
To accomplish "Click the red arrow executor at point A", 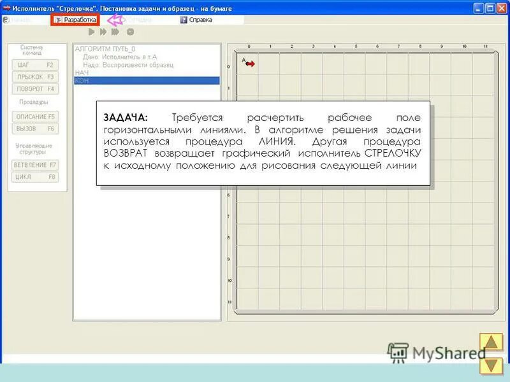I will pyautogui.click(x=250, y=64).
